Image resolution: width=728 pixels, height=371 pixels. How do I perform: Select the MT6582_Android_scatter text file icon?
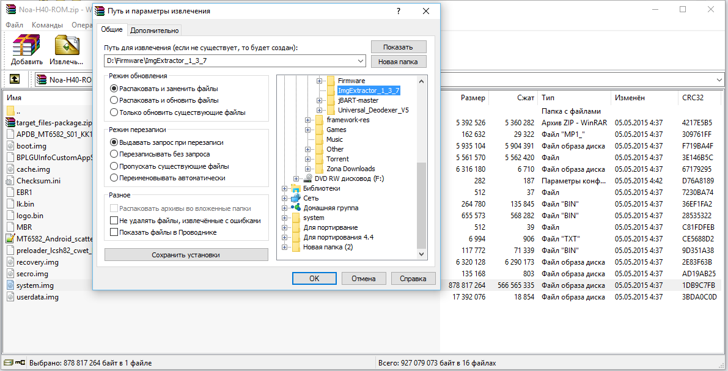point(10,238)
